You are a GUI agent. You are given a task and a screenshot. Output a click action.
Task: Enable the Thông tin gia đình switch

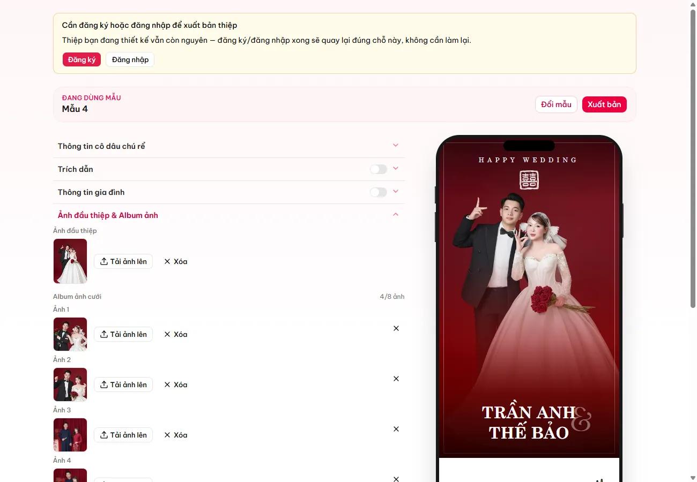tap(379, 192)
